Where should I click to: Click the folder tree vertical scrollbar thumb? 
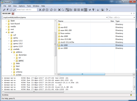point(55,44)
